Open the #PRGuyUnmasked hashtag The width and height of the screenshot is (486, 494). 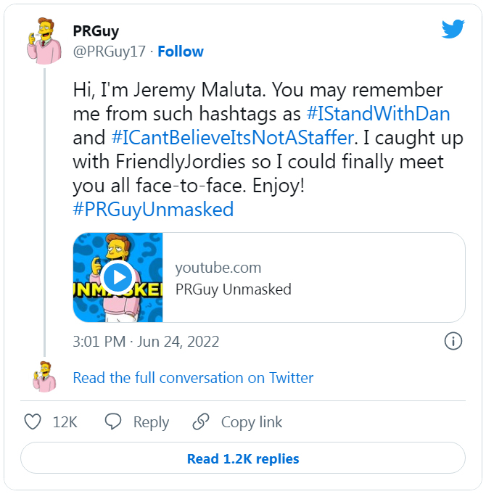point(153,210)
